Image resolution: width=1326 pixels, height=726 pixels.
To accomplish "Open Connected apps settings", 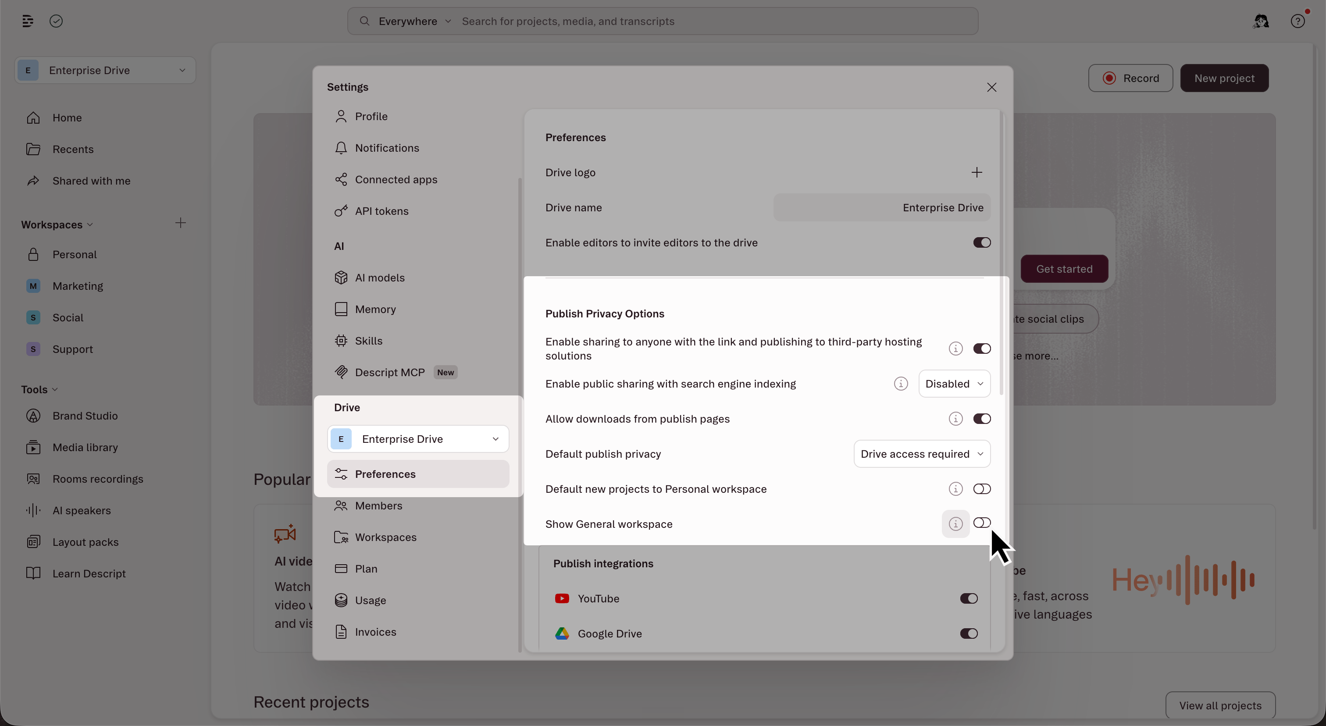I will (x=418, y=180).
